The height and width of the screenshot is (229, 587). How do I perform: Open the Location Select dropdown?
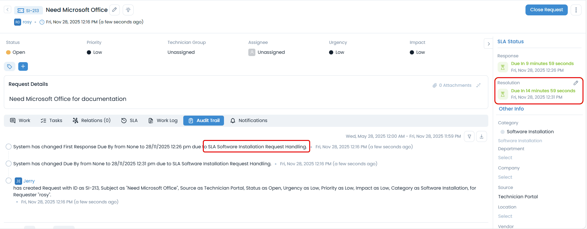(505, 216)
